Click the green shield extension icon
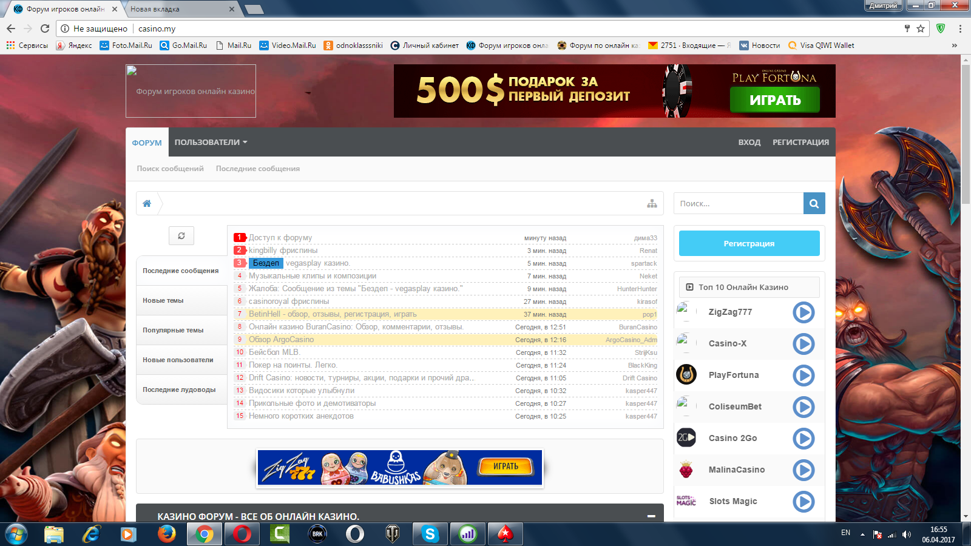 941,29
